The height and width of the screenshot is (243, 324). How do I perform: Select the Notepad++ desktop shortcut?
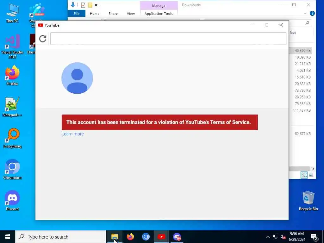(12, 107)
